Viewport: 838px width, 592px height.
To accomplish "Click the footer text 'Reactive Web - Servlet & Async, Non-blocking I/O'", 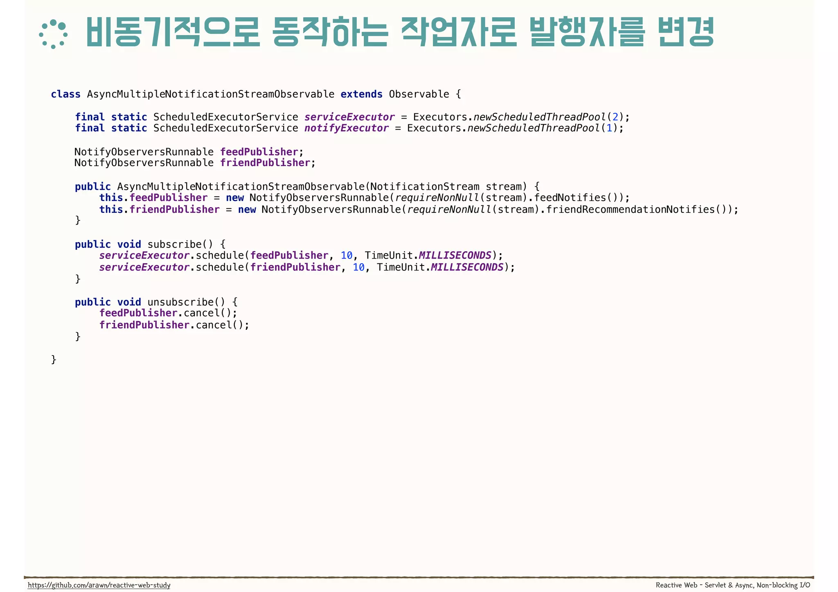I will click(x=733, y=585).
